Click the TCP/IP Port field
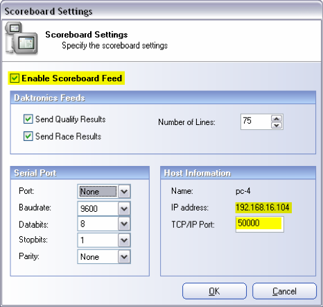Screen dimensions: 323x307 pyautogui.click(x=260, y=224)
